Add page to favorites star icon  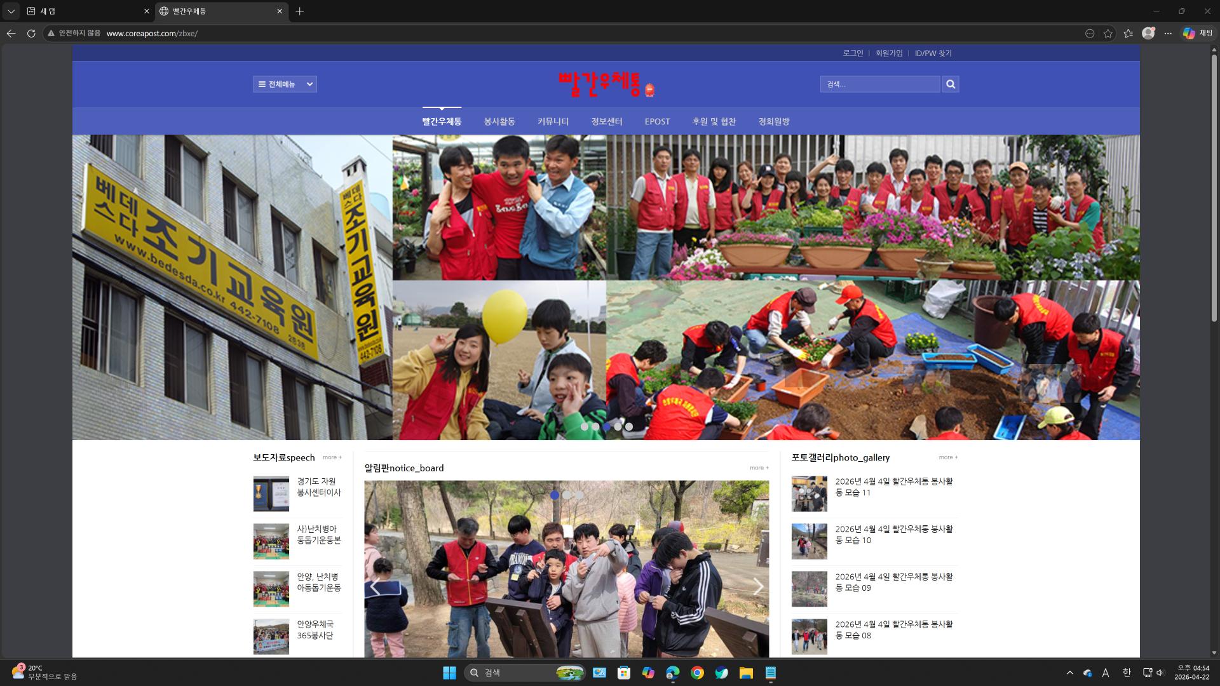point(1108,34)
